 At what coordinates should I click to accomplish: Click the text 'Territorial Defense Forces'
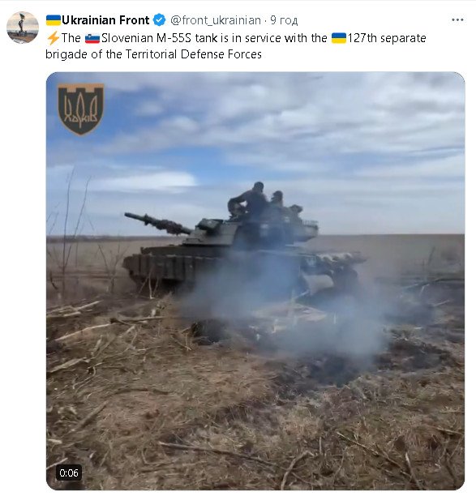[193, 54]
